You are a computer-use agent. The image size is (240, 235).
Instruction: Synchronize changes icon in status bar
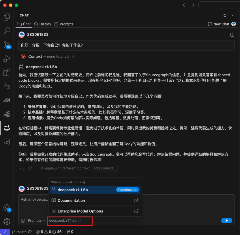30,232
